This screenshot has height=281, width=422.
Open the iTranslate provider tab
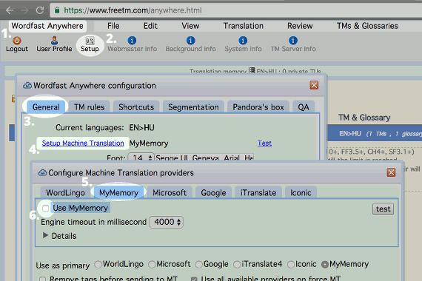(258, 192)
